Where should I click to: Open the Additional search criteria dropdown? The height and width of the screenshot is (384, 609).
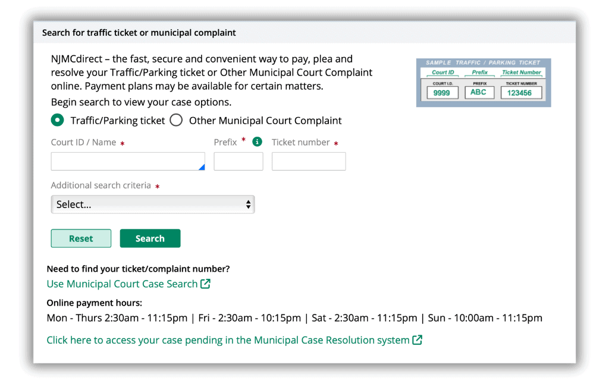pos(152,204)
